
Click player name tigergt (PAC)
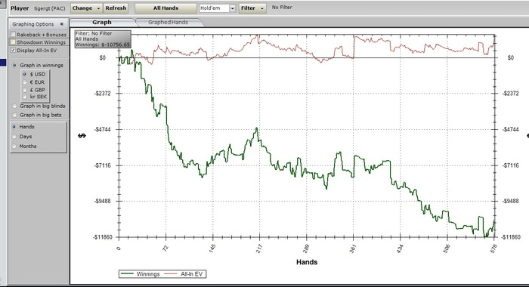click(50, 8)
